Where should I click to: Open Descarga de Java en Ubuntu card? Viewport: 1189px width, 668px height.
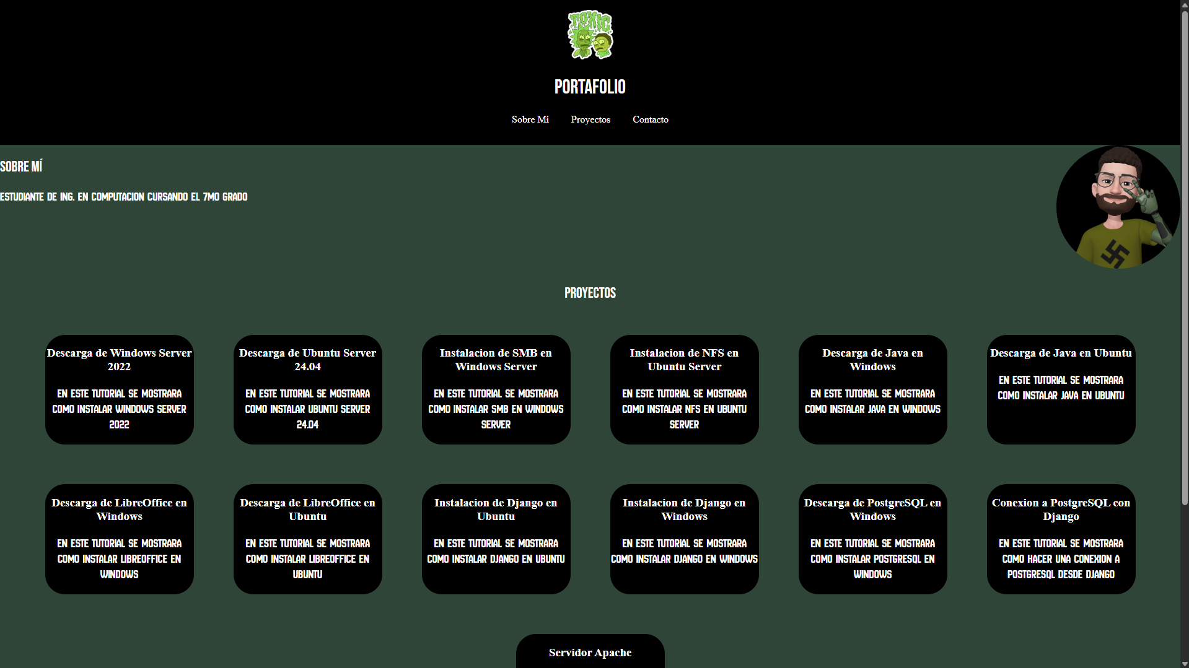coord(1061,389)
